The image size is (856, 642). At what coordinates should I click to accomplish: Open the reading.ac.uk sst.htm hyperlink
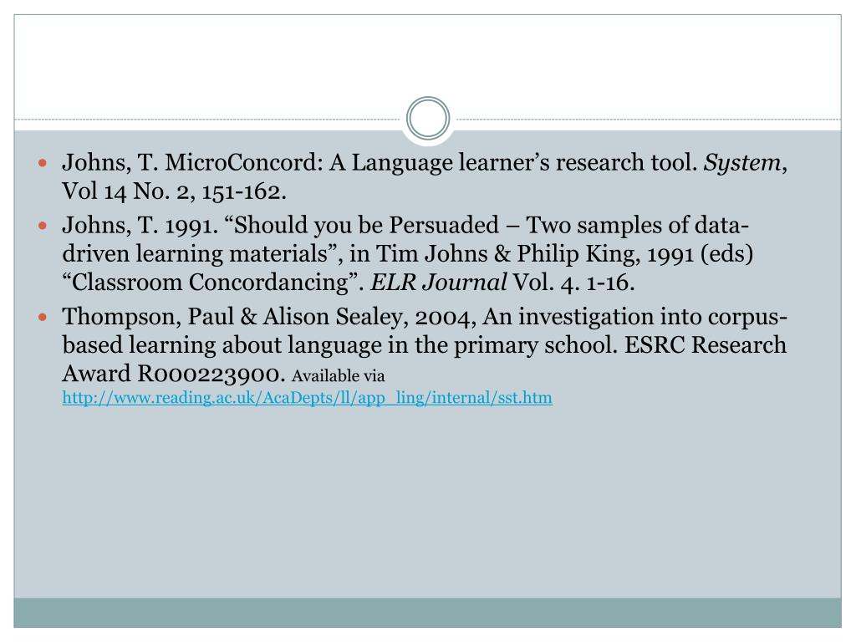(307, 397)
